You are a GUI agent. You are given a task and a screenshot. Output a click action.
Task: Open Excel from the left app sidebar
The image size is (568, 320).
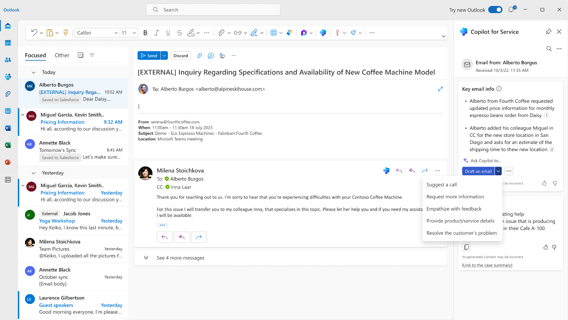point(8,145)
